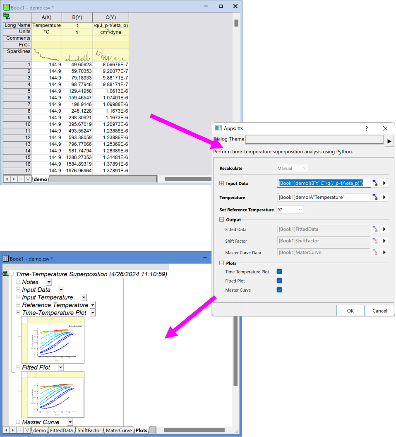Click the Fitted Data output selector icon

(x=376, y=229)
